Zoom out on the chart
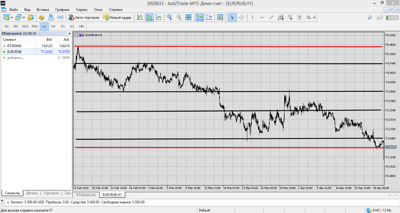The width and height of the screenshot is (400, 213). click(179, 17)
